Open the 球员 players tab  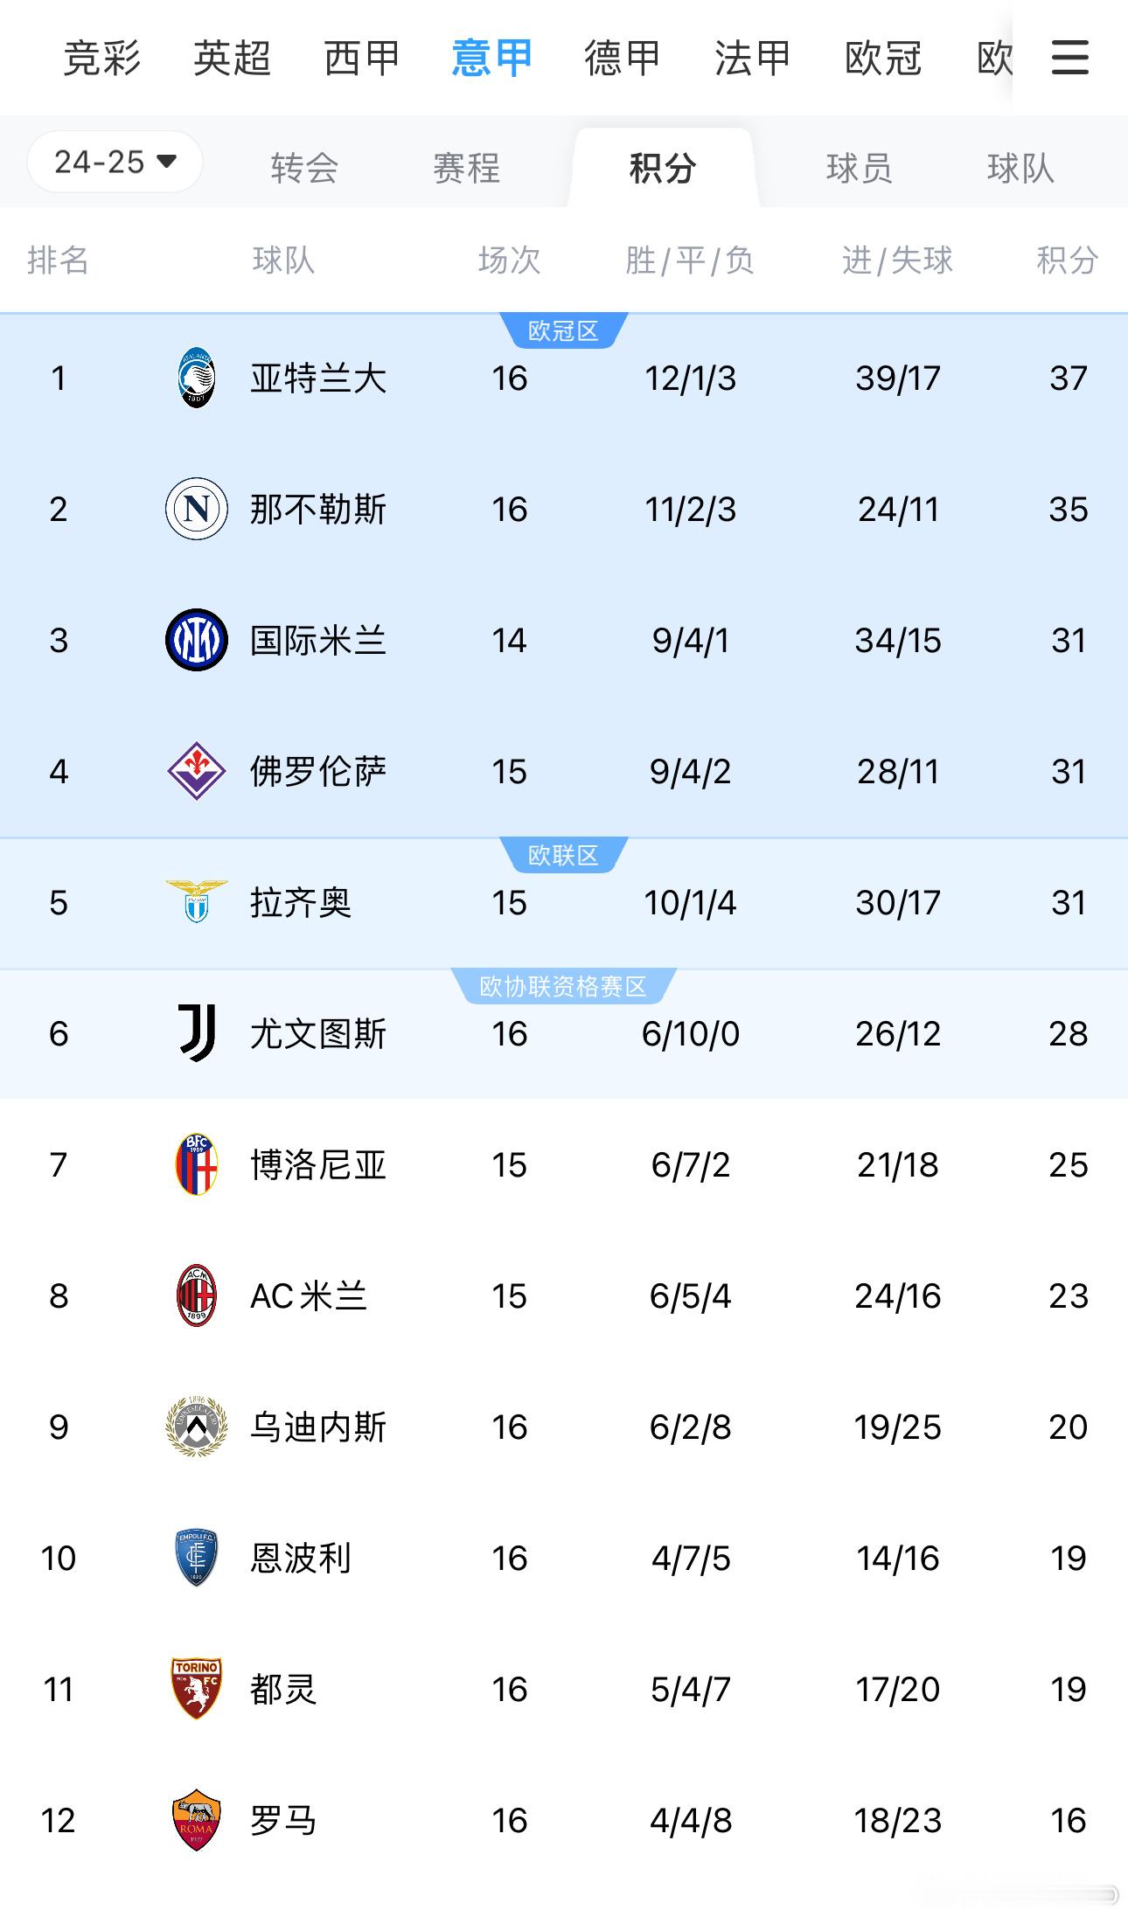pos(860,168)
